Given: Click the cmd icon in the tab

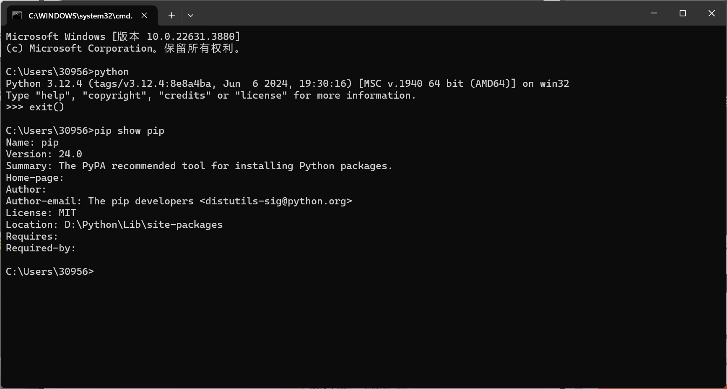Looking at the screenshot, I should pyautogui.click(x=17, y=16).
